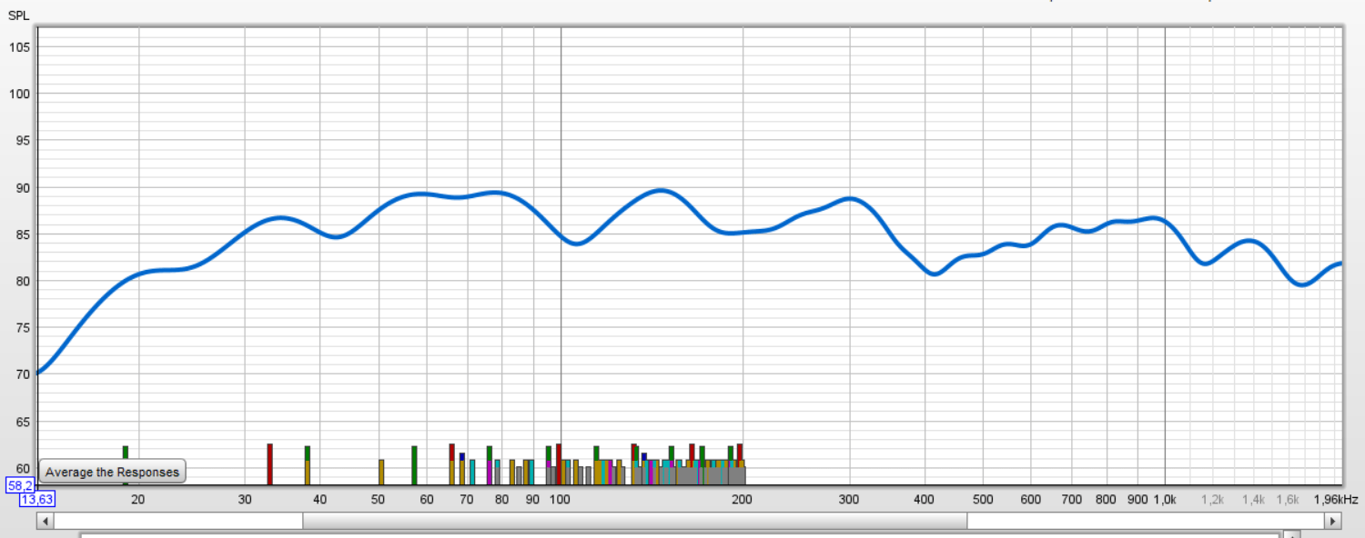Click the 1,0k frequency label

(x=1165, y=499)
